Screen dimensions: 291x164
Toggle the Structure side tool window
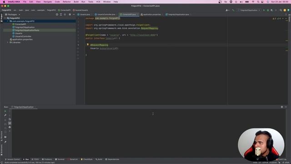(2, 136)
